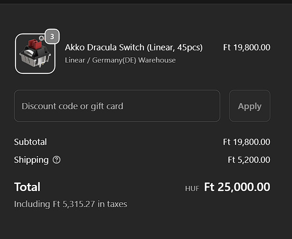Click the small round icon beside the quantity badge
Image resolution: width=292 pixels, height=239 pixels.
tap(42, 38)
